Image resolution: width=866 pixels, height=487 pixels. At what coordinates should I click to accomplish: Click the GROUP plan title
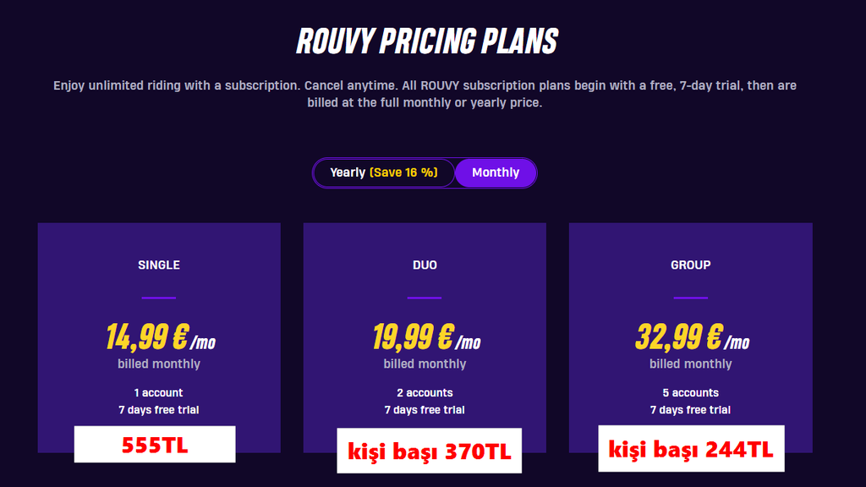pyautogui.click(x=690, y=265)
